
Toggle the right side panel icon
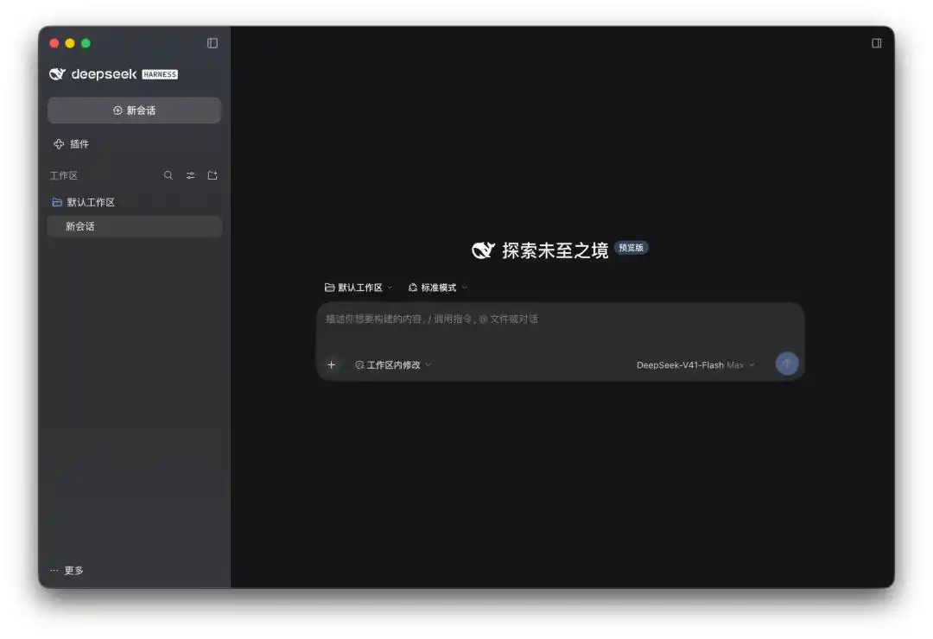click(x=877, y=43)
